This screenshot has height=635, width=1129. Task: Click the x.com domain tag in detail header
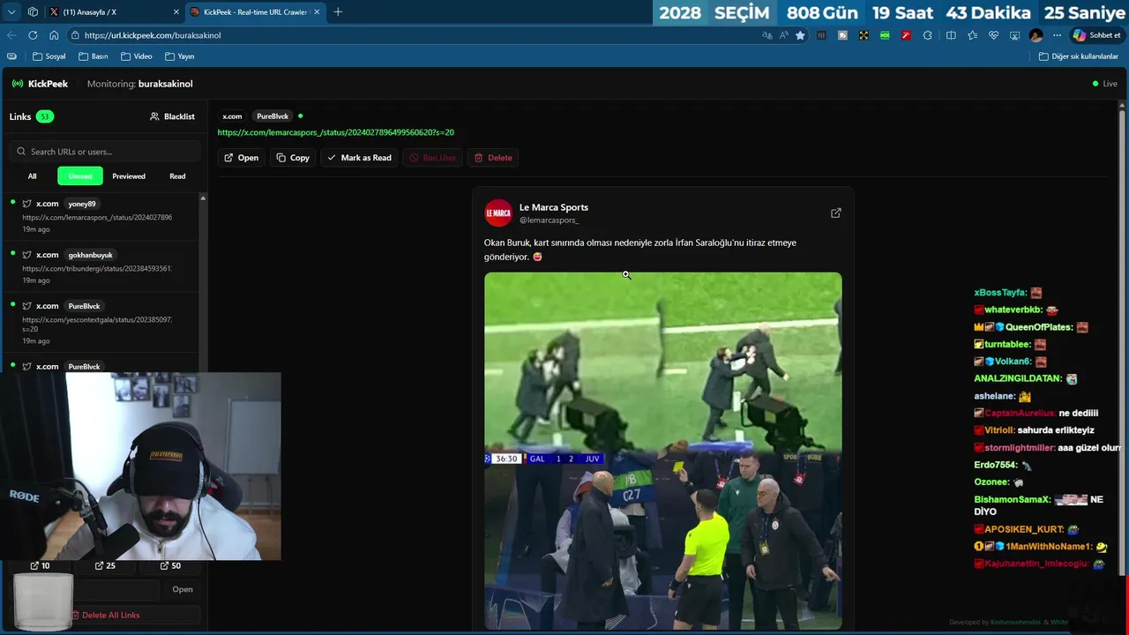tap(232, 116)
